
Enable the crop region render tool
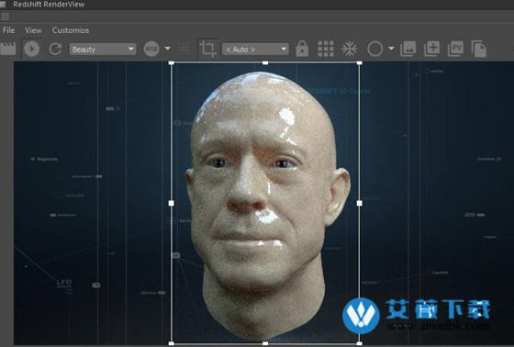click(x=208, y=49)
